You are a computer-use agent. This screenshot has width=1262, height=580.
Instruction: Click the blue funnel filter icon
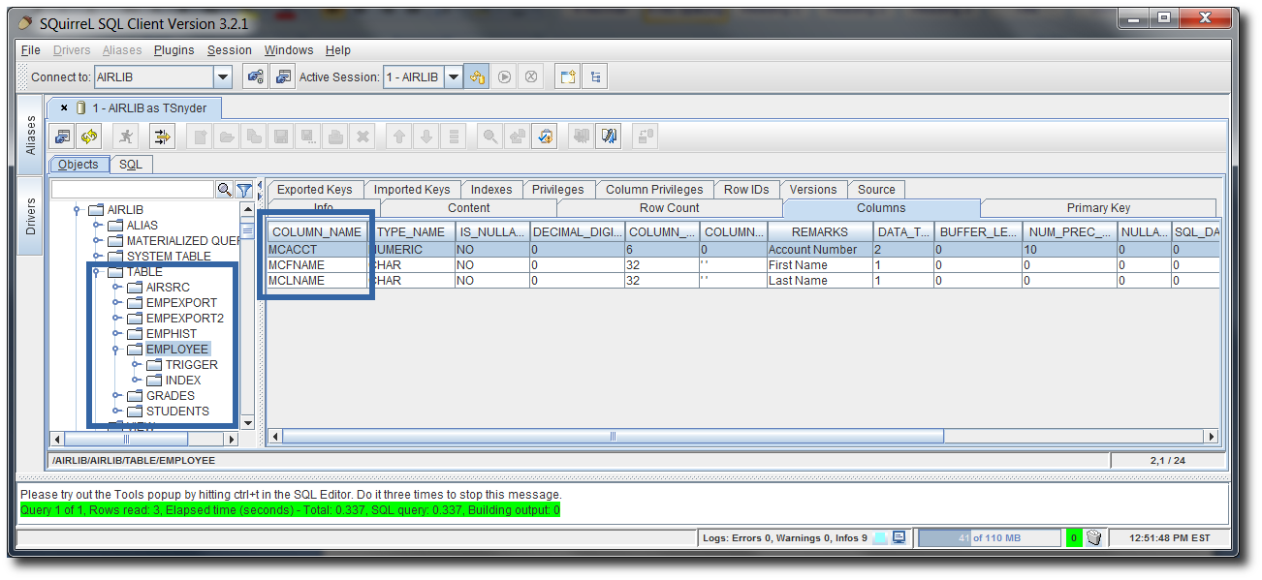244,190
